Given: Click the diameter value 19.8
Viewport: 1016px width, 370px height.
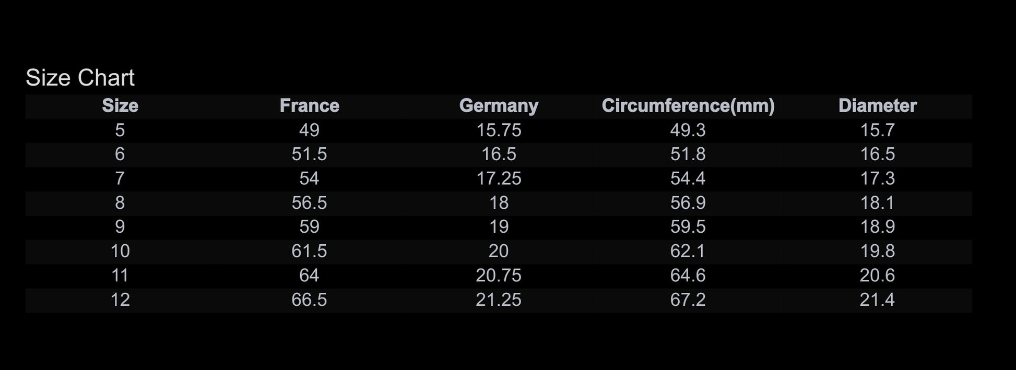Looking at the screenshot, I should click(877, 252).
